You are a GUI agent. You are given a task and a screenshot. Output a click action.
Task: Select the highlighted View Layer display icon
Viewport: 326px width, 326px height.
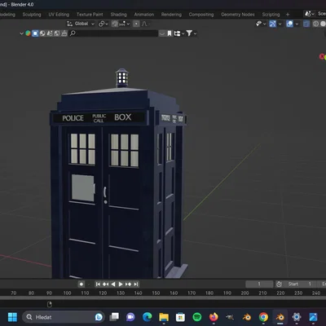(x=35, y=33)
